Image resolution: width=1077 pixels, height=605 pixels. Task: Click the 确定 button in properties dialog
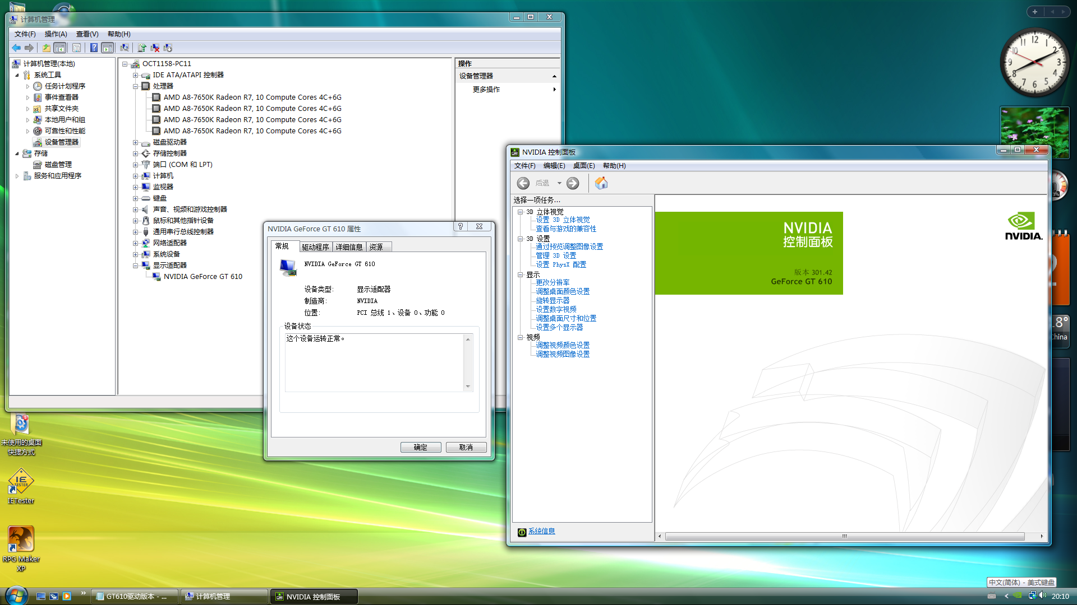[420, 447]
